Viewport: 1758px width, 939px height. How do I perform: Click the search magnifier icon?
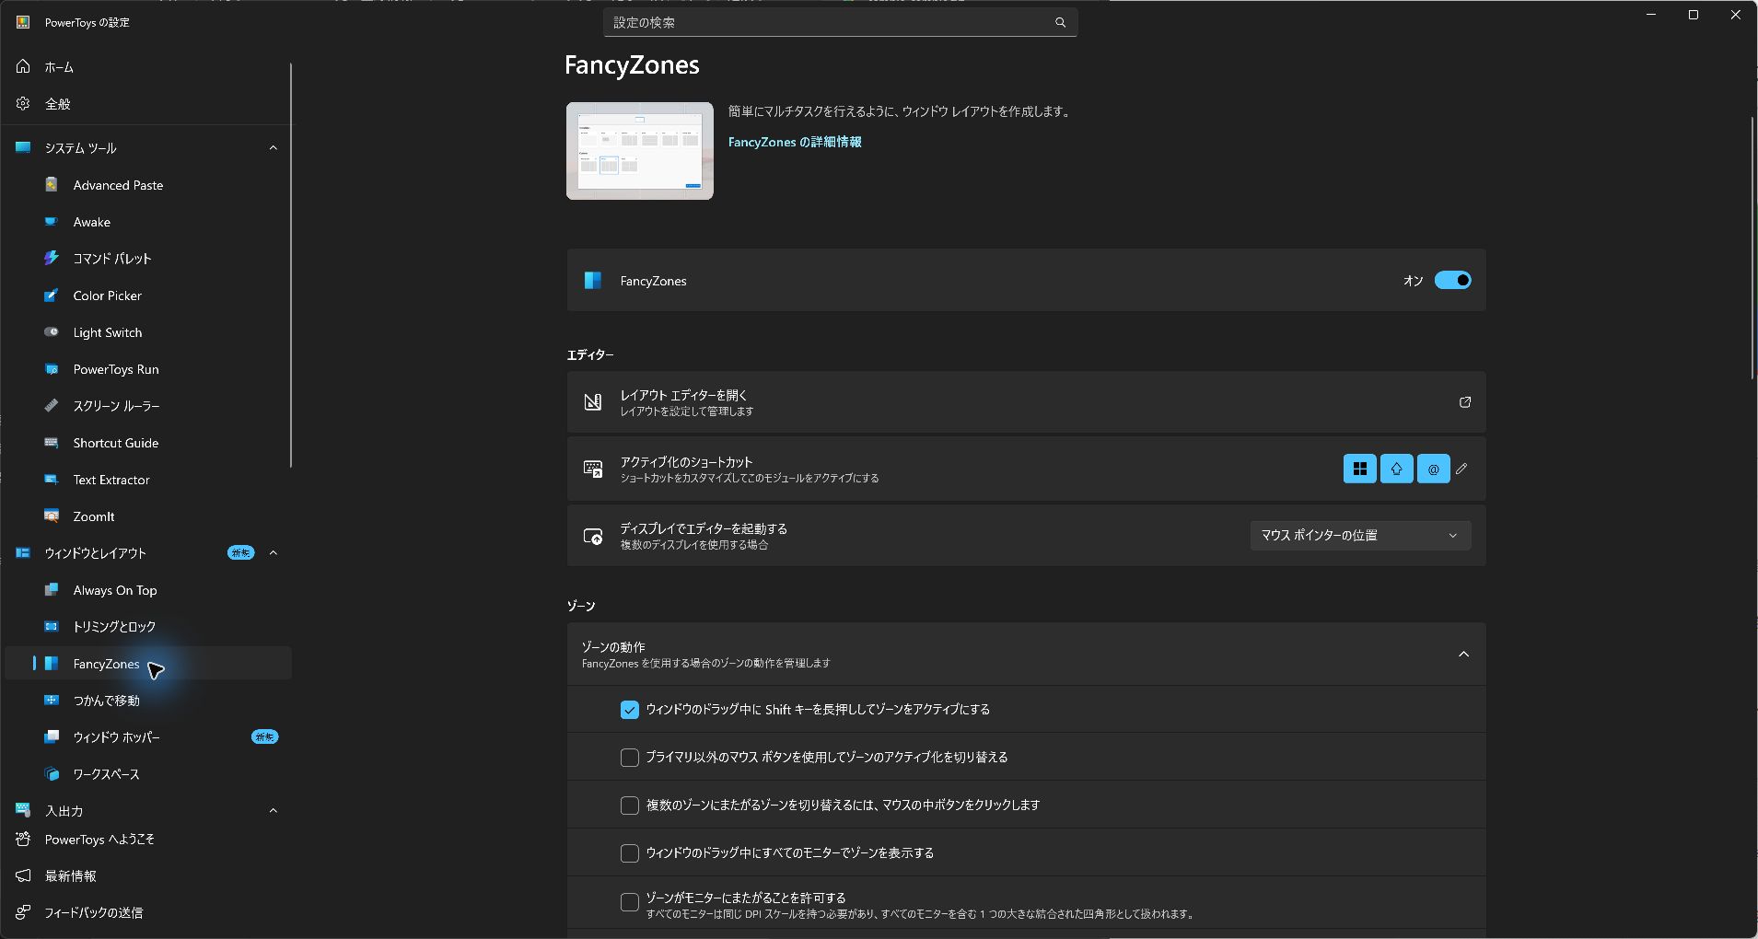(1060, 22)
